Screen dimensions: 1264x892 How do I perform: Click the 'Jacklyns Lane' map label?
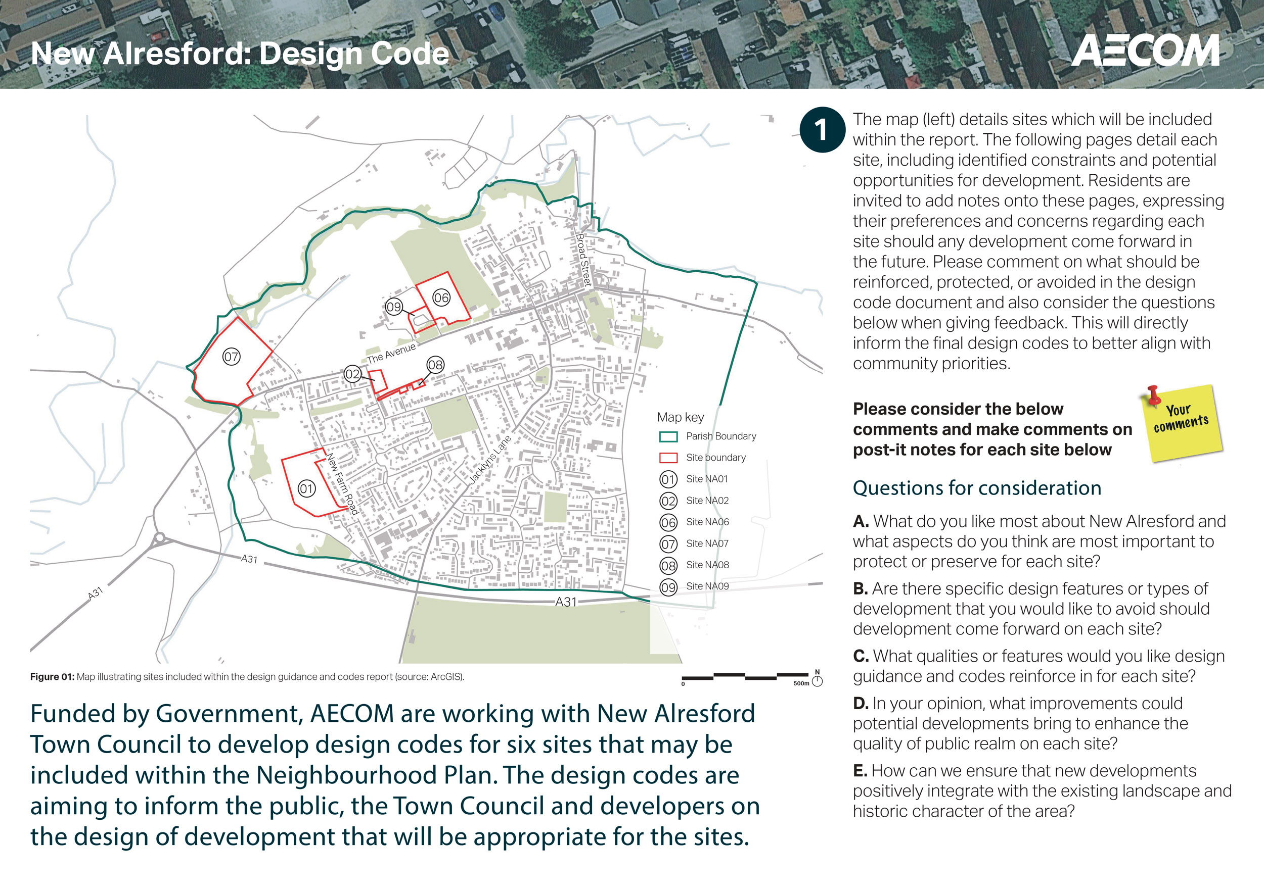point(490,460)
